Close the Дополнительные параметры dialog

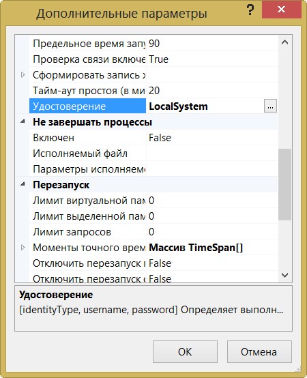[x=282, y=10]
